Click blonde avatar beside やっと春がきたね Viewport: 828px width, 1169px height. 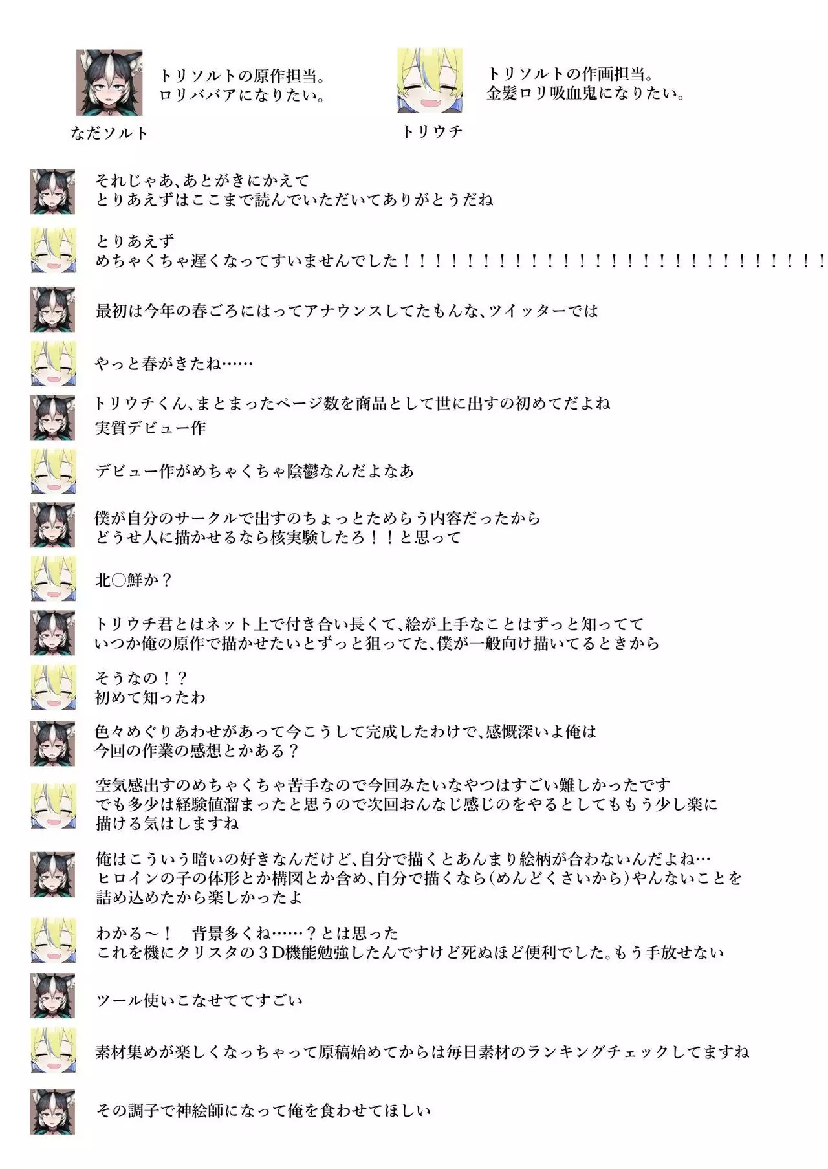(x=53, y=364)
